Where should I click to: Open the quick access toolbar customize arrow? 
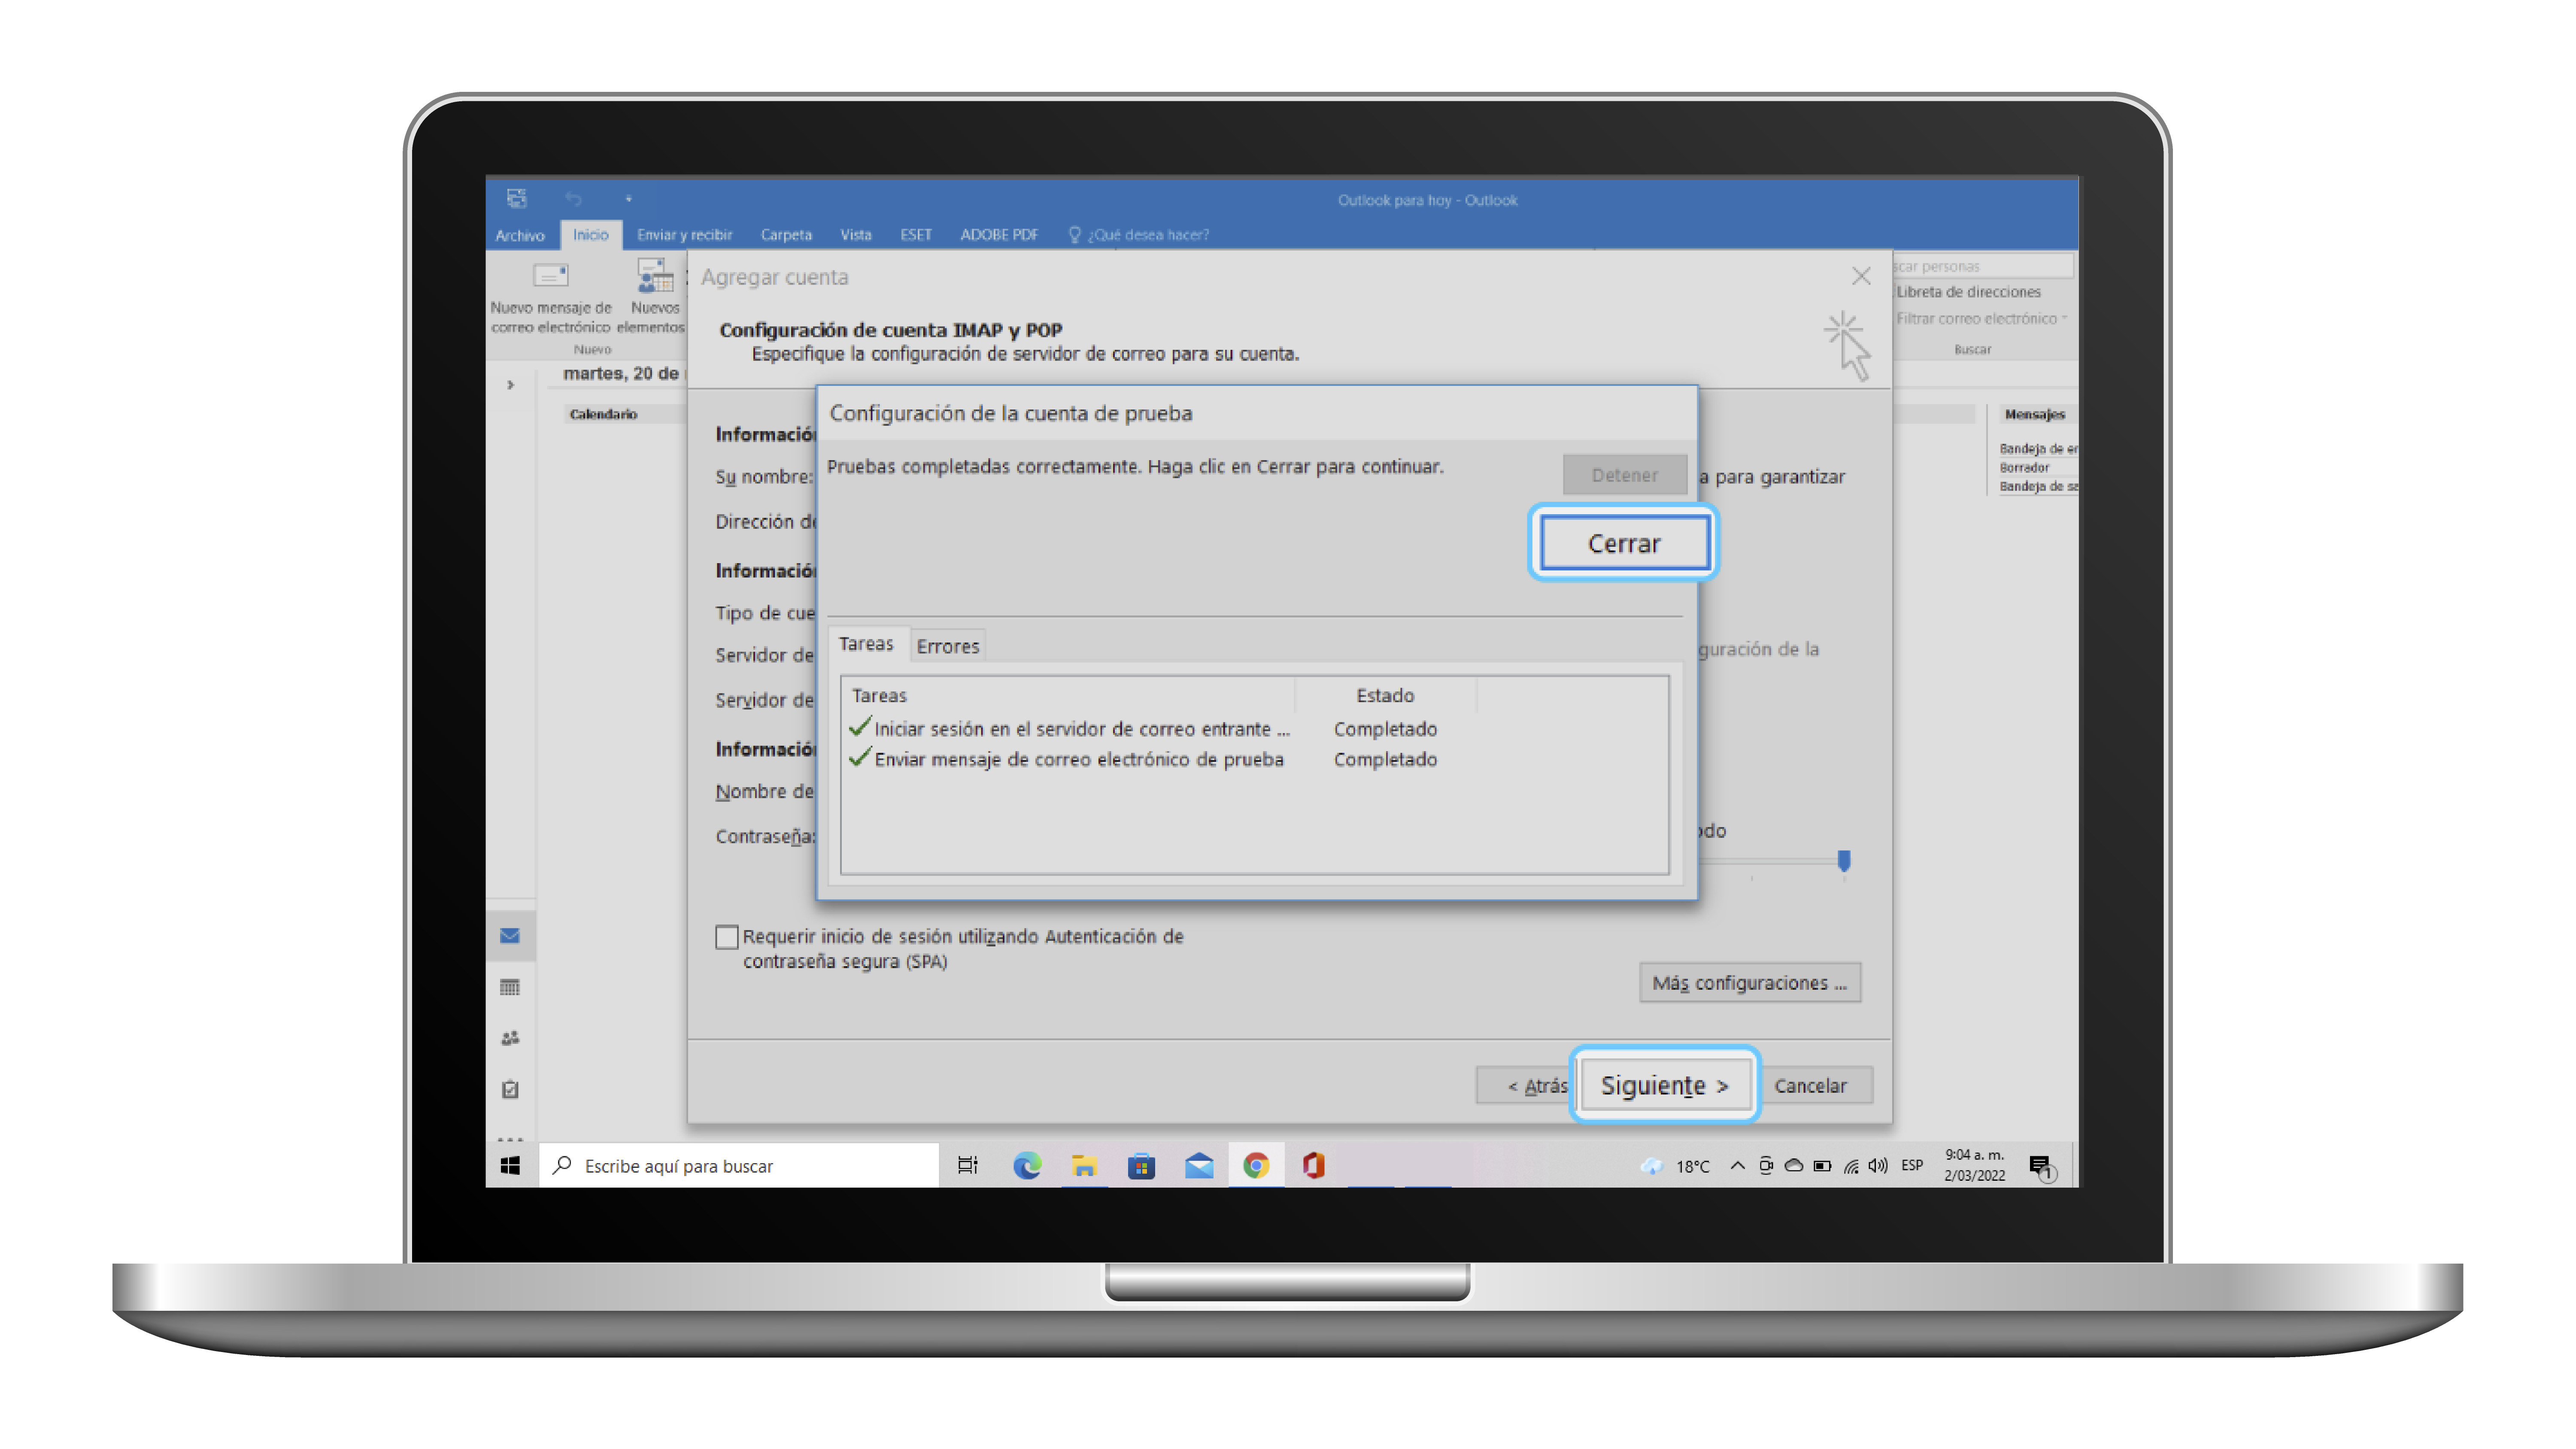pyautogui.click(x=628, y=199)
